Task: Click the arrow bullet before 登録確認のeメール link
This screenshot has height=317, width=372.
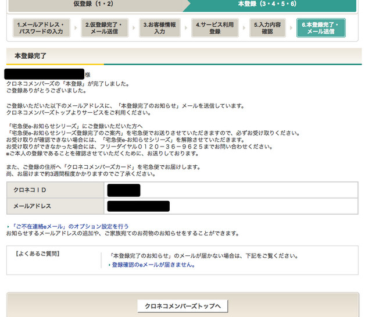Action: click(x=109, y=265)
